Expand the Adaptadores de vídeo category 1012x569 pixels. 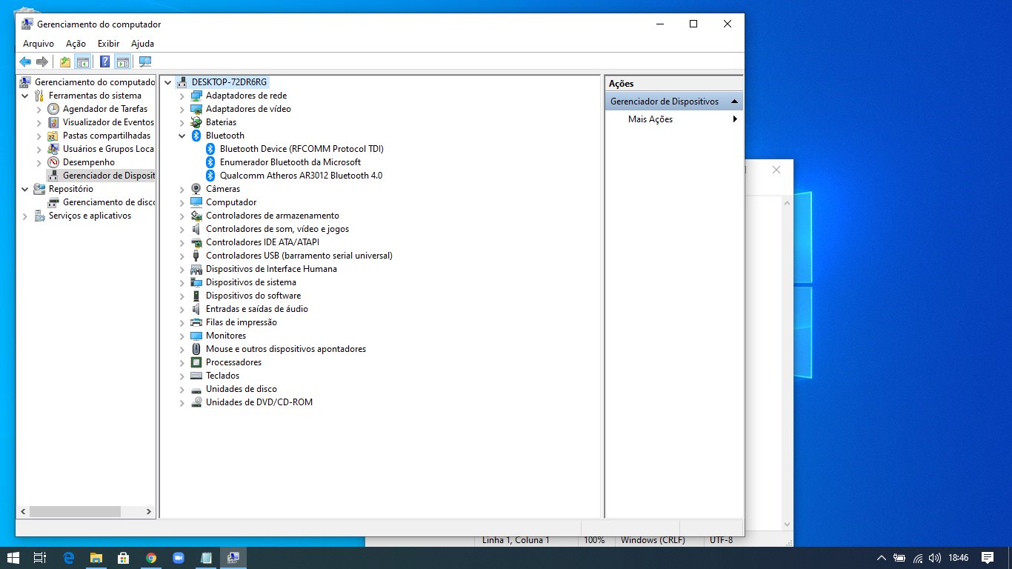coord(182,109)
